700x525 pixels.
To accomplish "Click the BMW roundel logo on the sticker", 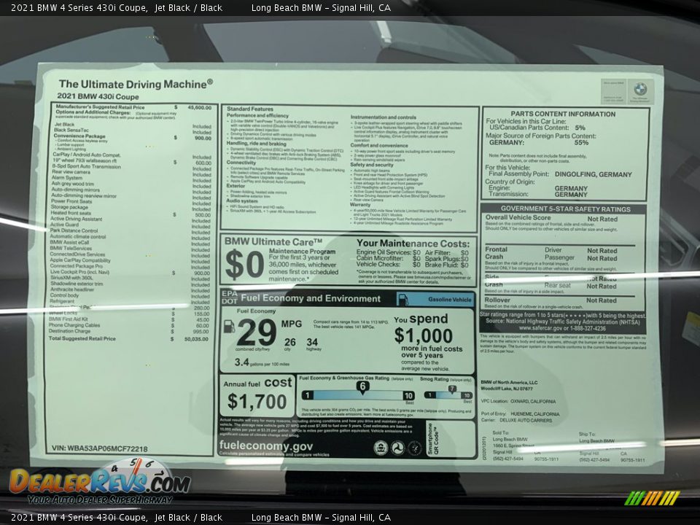I will 640,89.
